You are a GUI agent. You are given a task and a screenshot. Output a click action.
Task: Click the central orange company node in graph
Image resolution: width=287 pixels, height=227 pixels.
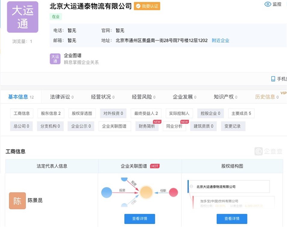(x=146, y=192)
